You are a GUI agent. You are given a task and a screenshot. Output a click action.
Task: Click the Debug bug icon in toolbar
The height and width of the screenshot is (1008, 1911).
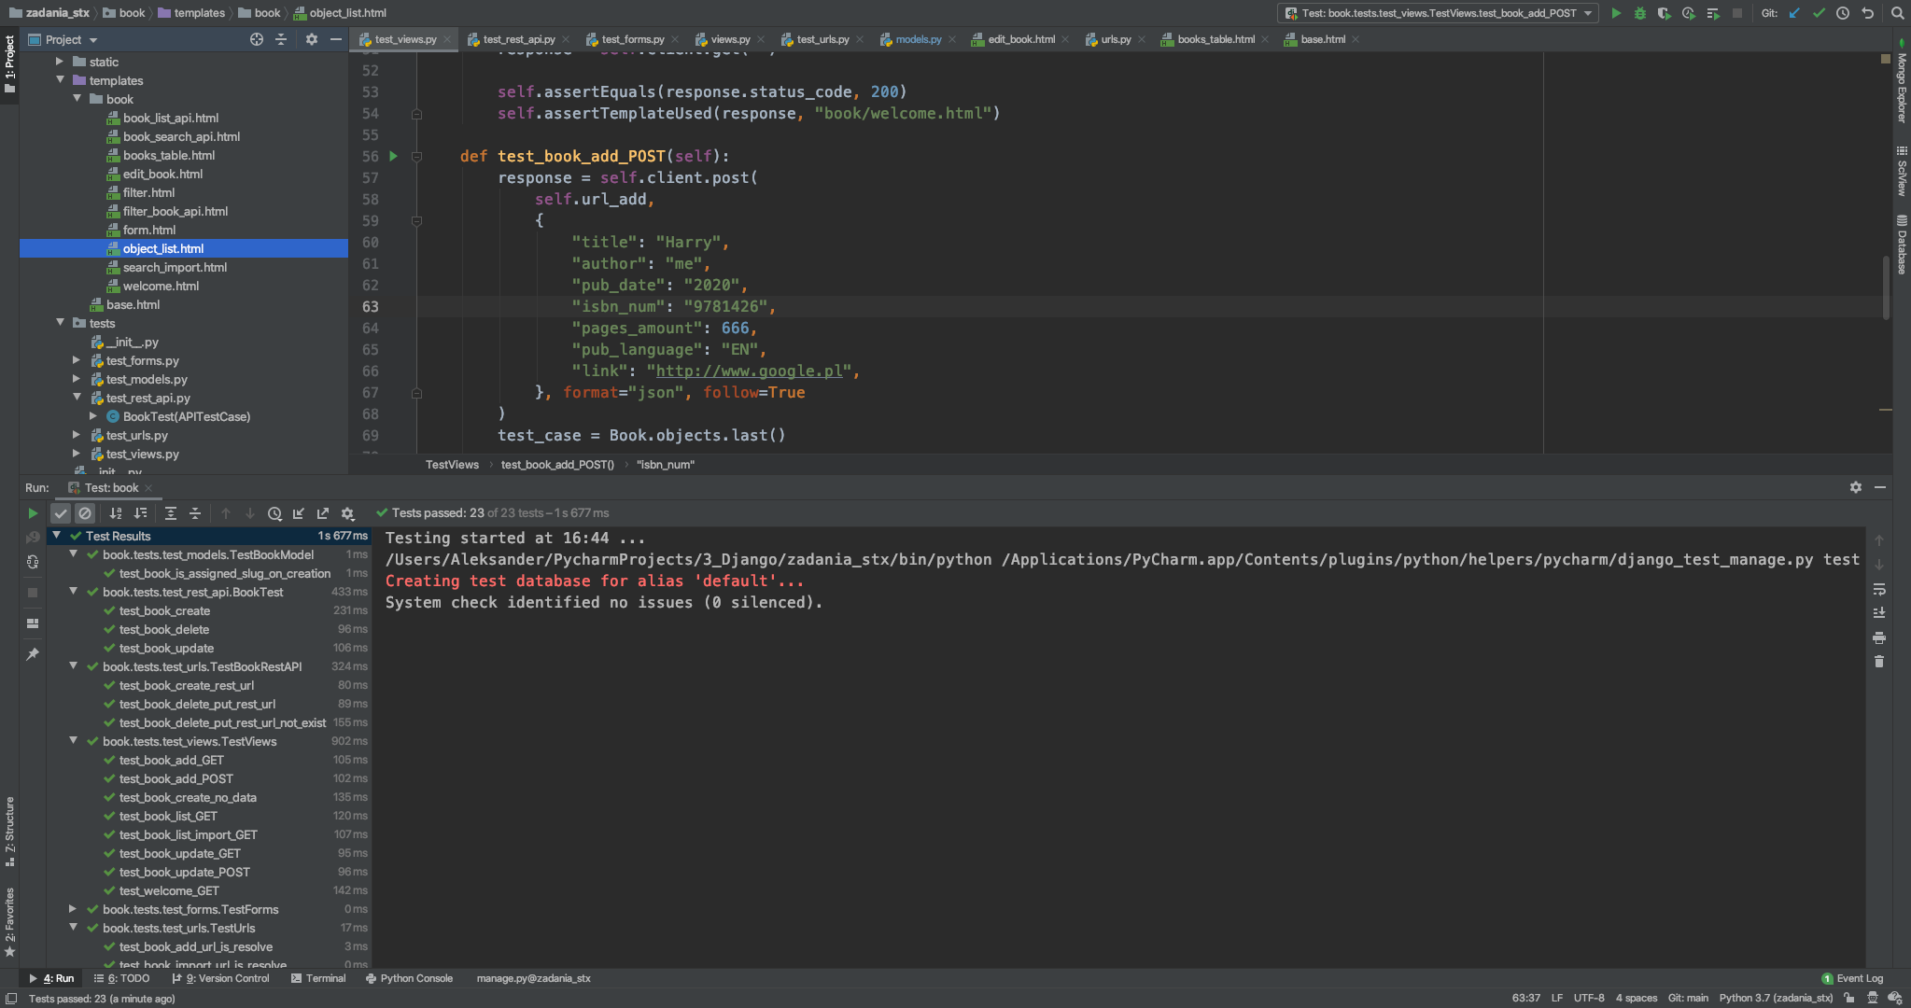click(1640, 13)
